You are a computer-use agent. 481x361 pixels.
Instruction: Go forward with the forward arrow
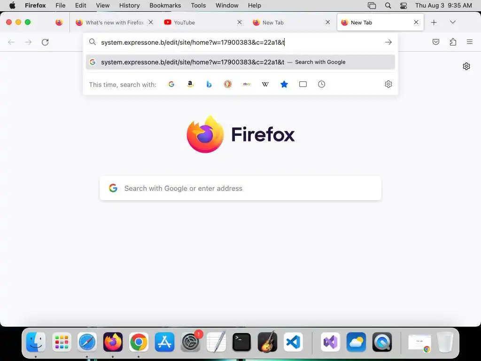(x=28, y=42)
